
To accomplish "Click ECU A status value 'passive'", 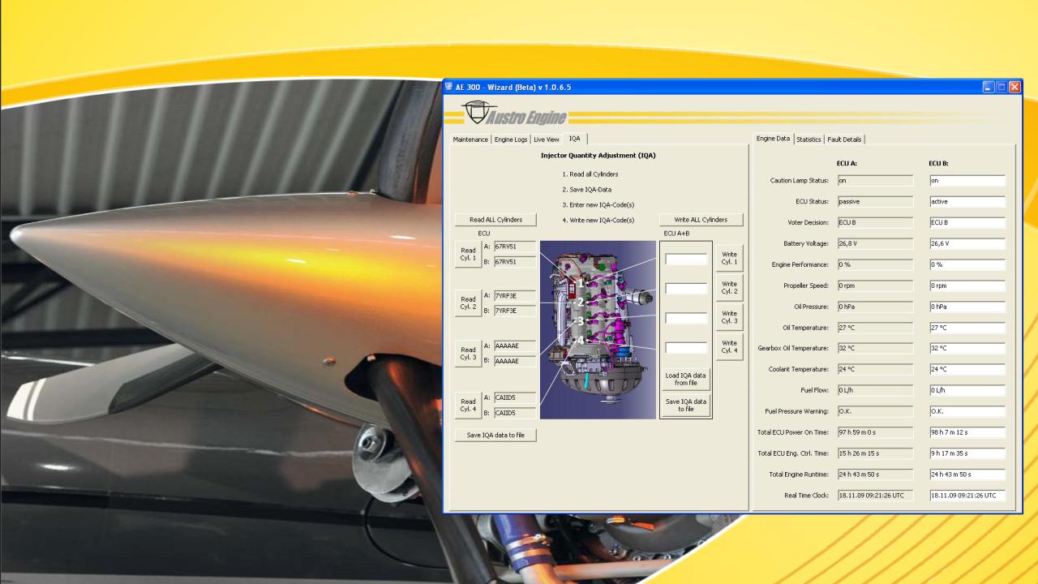I will (x=875, y=202).
